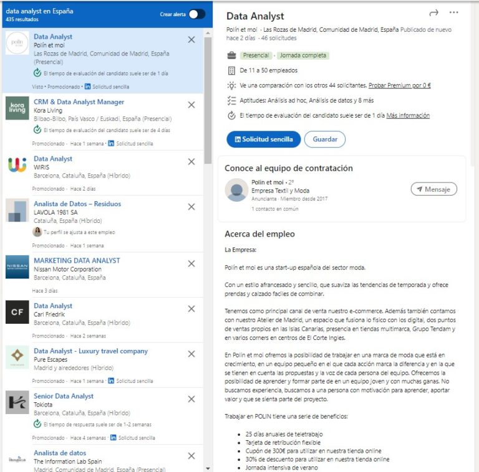
Task: Click the scroll-down arrow of job list
Action: pos(208,468)
